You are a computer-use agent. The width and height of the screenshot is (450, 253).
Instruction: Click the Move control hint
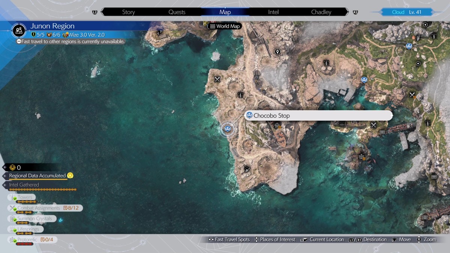click(x=401, y=240)
